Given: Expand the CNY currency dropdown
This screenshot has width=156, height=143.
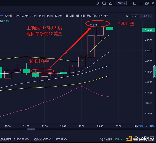Looking at the screenshot, I should point(121,3).
